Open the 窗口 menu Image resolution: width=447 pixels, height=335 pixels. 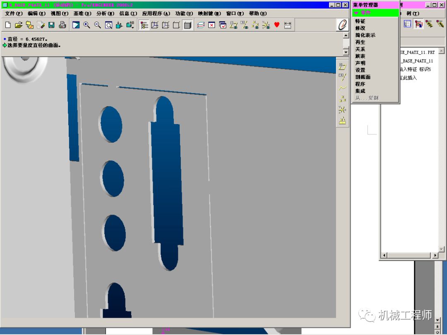235,13
